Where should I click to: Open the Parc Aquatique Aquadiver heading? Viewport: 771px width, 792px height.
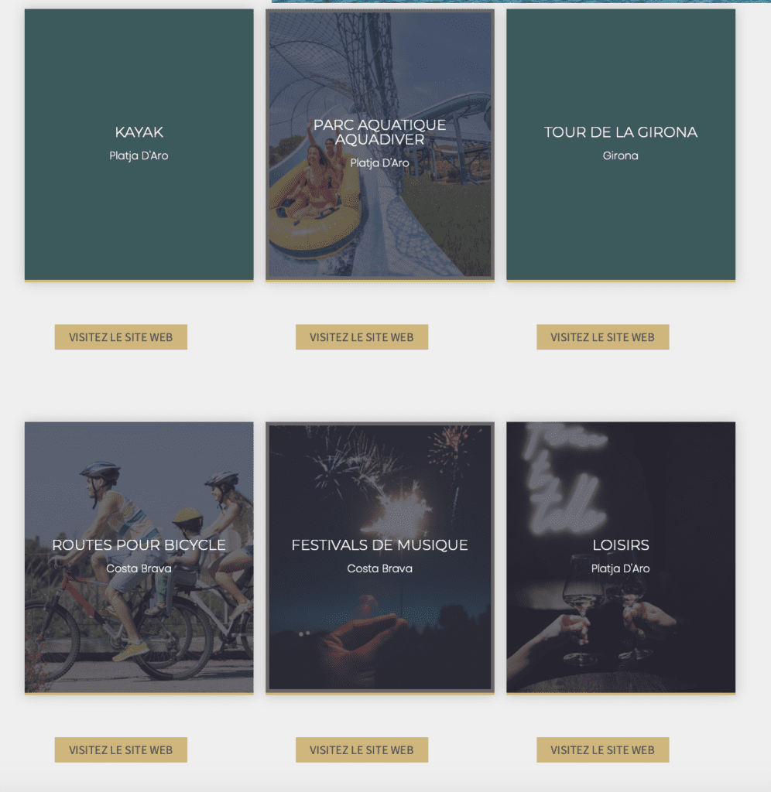click(379, 131)
